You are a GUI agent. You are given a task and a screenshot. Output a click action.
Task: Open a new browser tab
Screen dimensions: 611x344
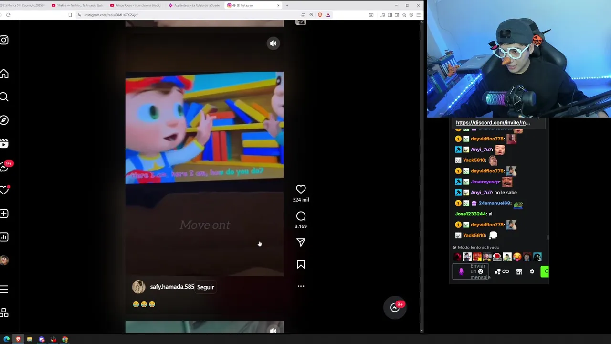coord(287,5)
